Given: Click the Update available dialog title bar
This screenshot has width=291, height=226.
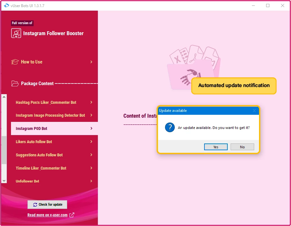Looking at the screenshot, I should 208,111.
